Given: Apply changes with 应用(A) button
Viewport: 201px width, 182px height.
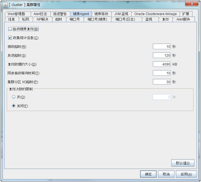Looking at the screenshot, I should 186,174.
